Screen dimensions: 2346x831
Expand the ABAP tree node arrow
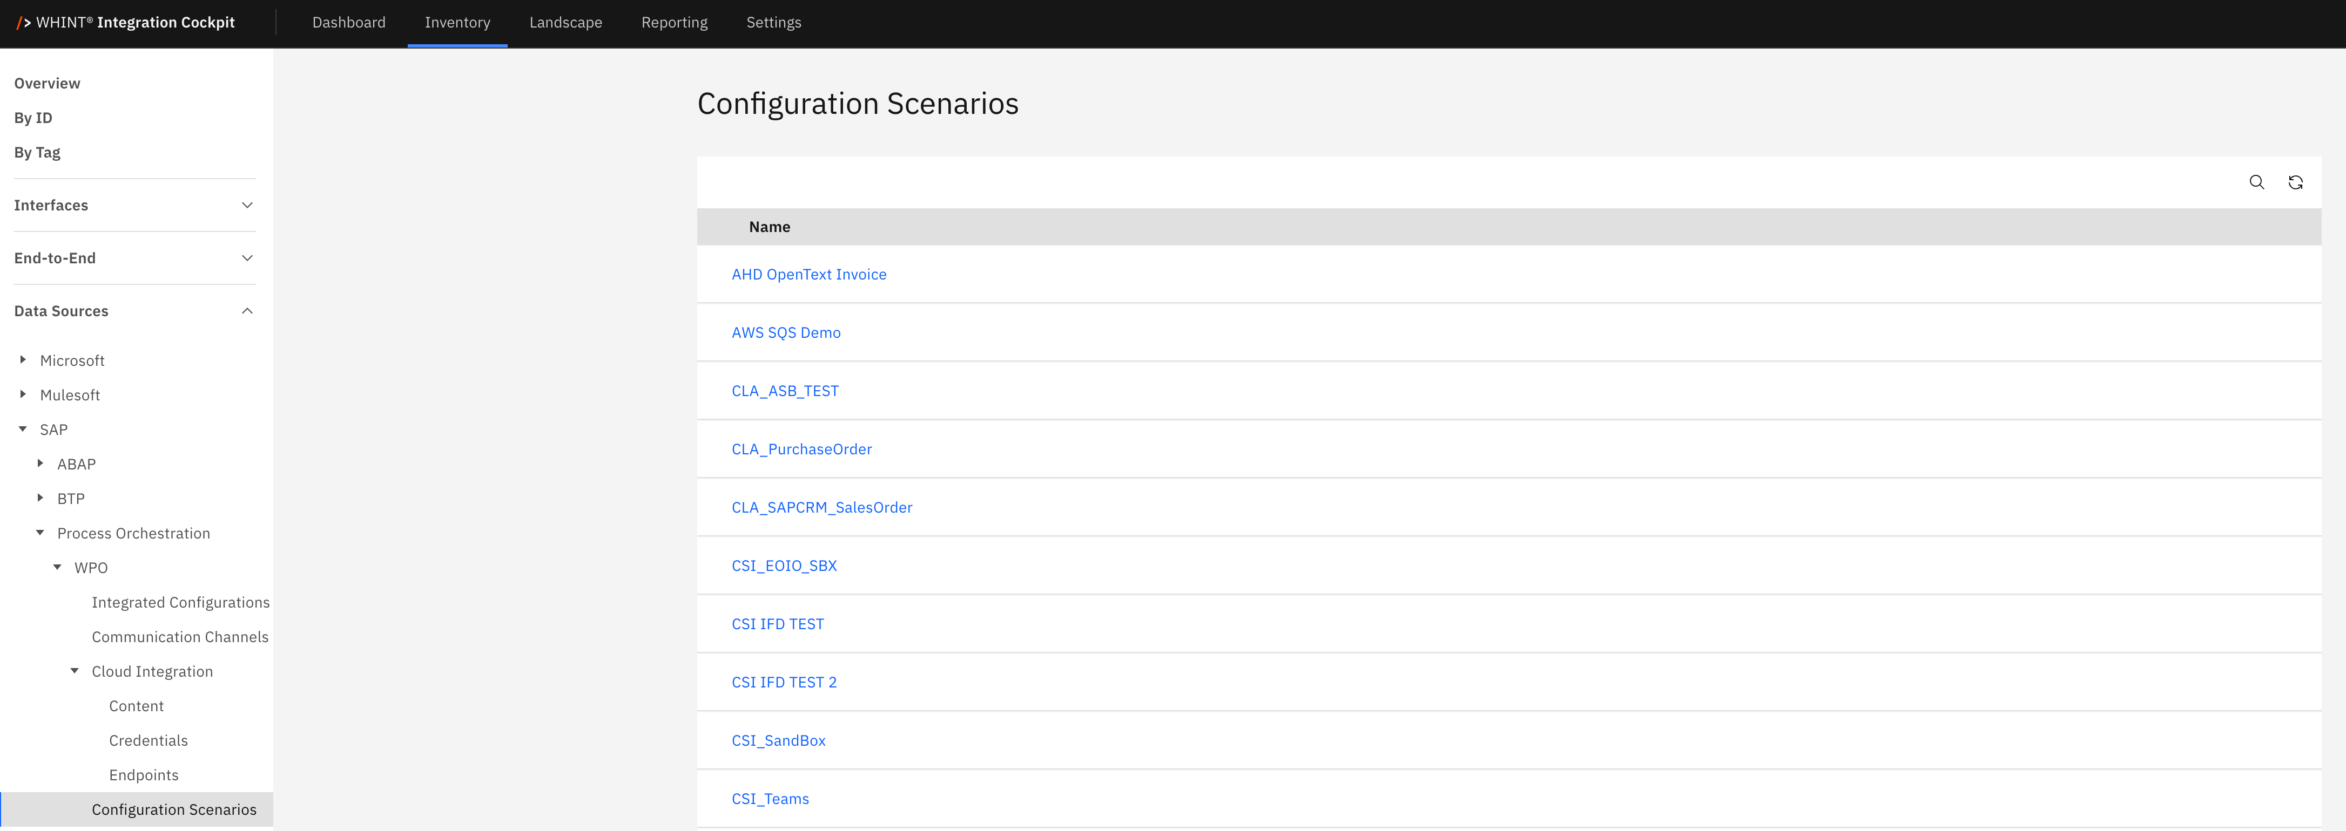40,464
